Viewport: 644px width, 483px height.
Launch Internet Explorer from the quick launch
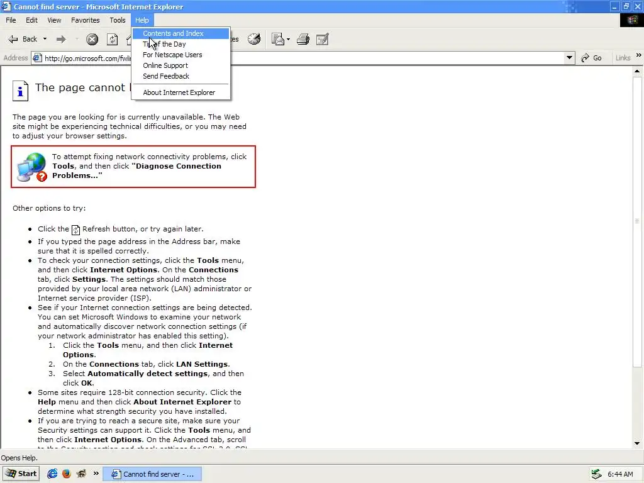coord(52,474)
